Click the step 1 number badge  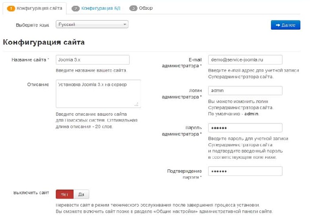point(12,8)
